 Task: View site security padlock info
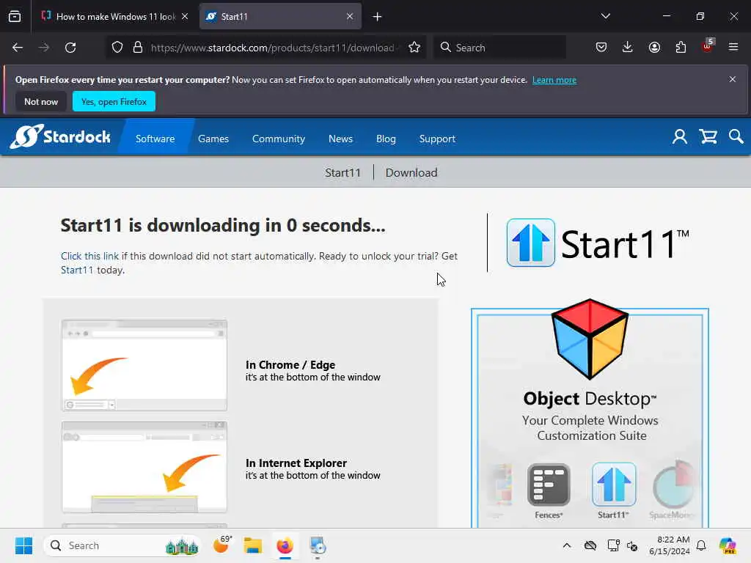pyautogui.click(x=138, y=48)
